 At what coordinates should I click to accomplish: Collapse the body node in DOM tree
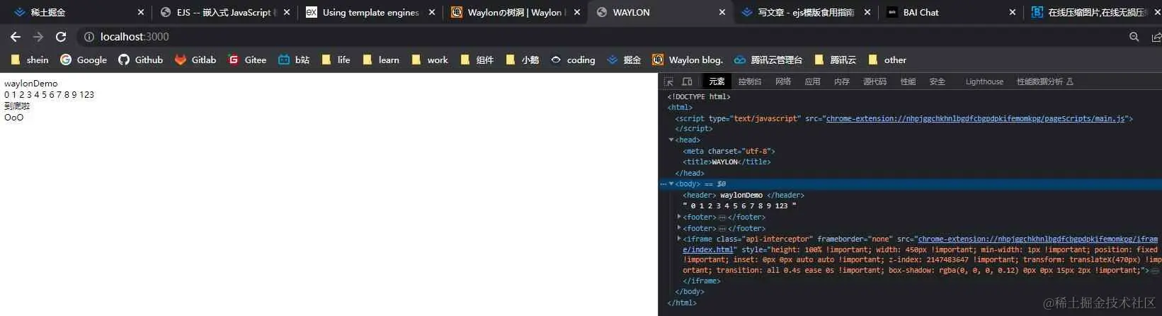[671, 184]
